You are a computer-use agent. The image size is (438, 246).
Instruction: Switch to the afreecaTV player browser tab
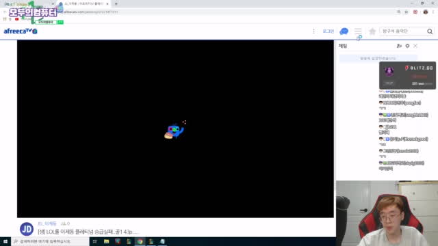click(83, 4)
